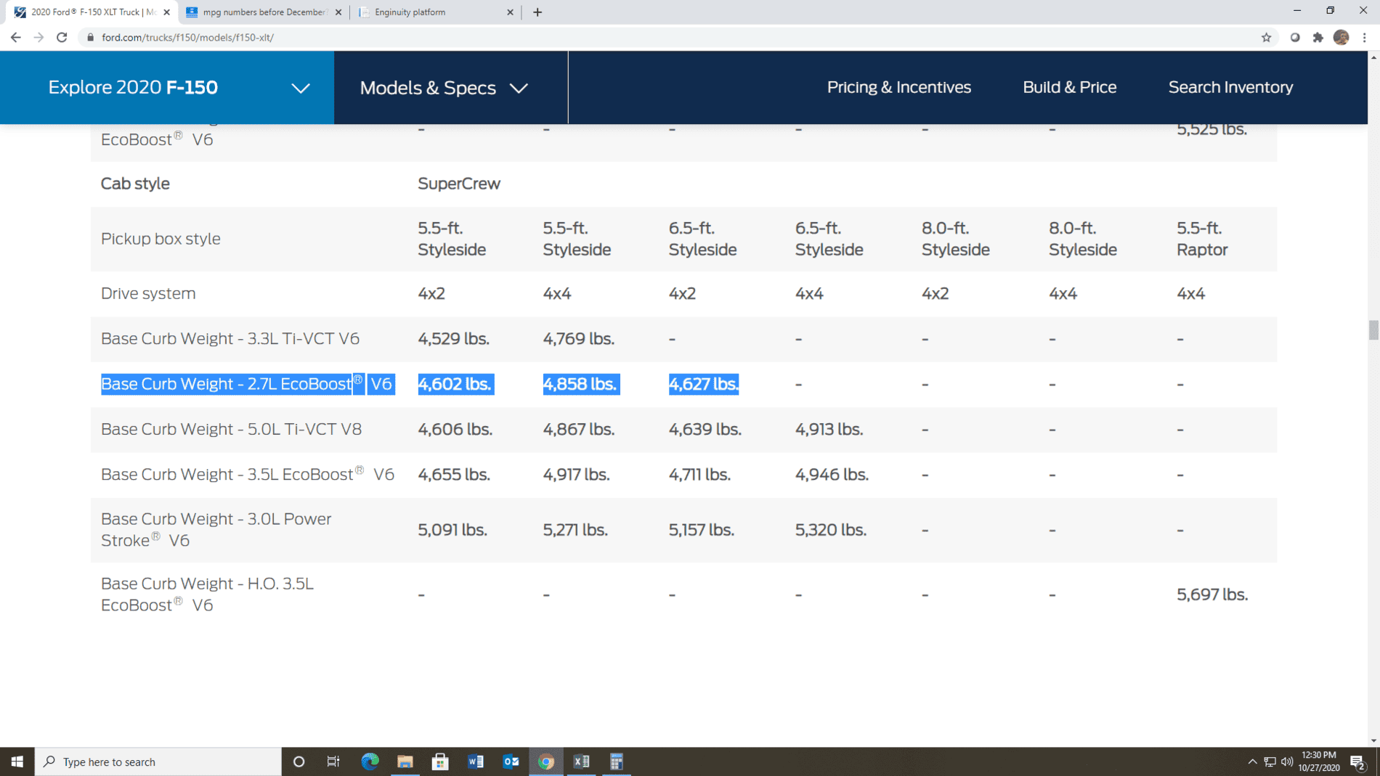
Task: Open Word from the taskbar
Action: [476, 761]
